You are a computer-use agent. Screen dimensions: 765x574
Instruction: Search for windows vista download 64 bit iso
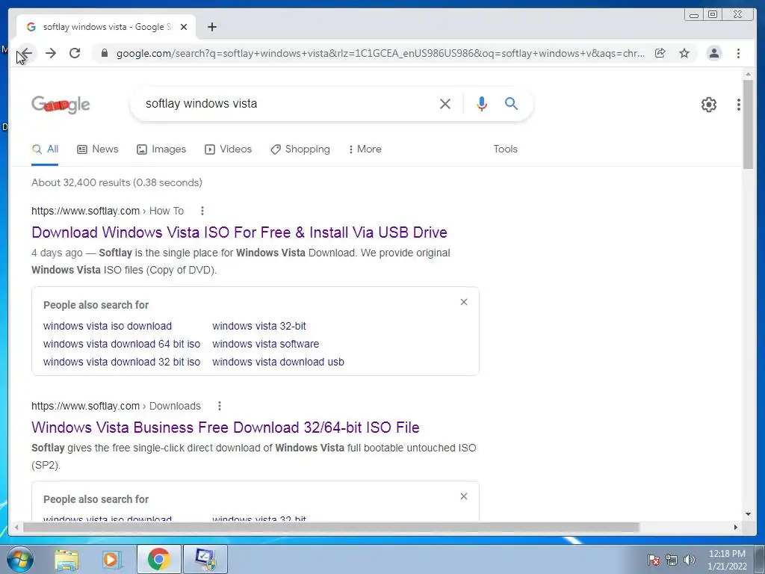coord(122,344)
